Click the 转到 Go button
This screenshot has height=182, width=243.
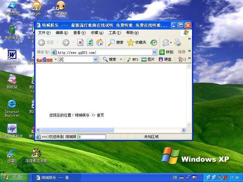coord(166,52)
